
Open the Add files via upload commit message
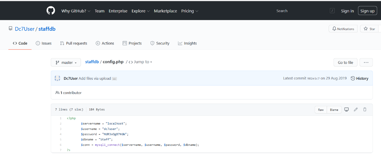coord(95,78)
